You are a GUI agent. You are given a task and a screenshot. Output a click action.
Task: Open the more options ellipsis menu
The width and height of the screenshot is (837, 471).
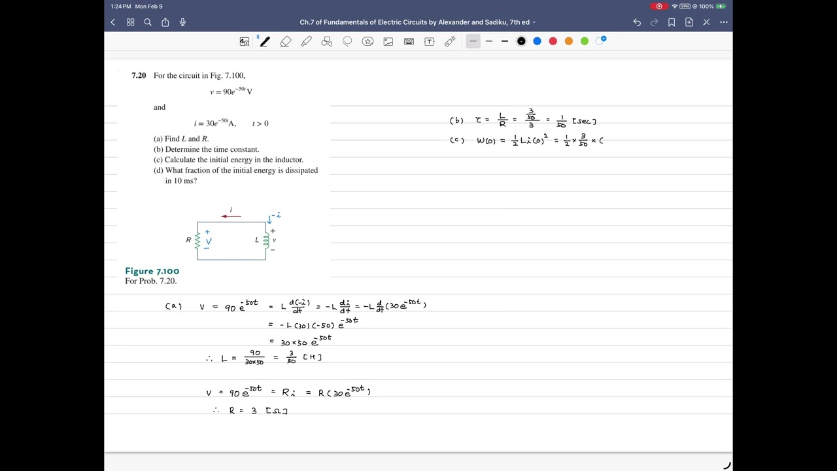[724, 22]
